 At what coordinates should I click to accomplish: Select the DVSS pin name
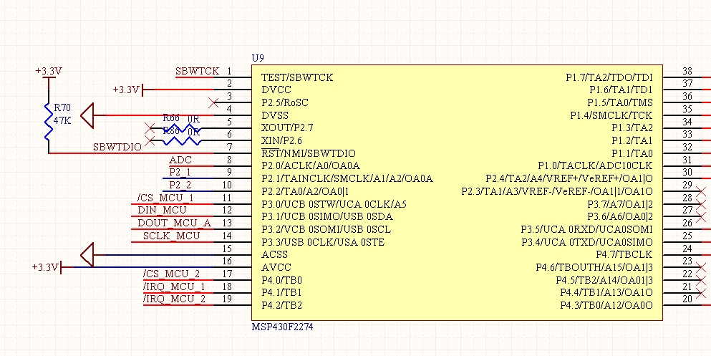tap(275, 115)
